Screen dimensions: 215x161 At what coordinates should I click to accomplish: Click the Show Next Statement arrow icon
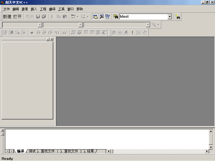(32, 33)
